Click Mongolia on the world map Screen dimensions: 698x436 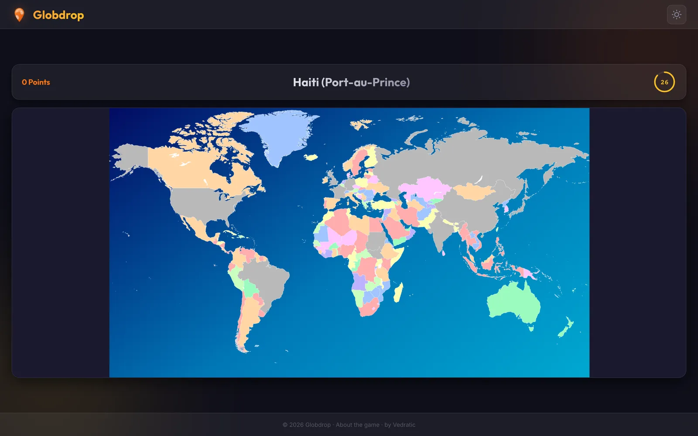point(474,191)
